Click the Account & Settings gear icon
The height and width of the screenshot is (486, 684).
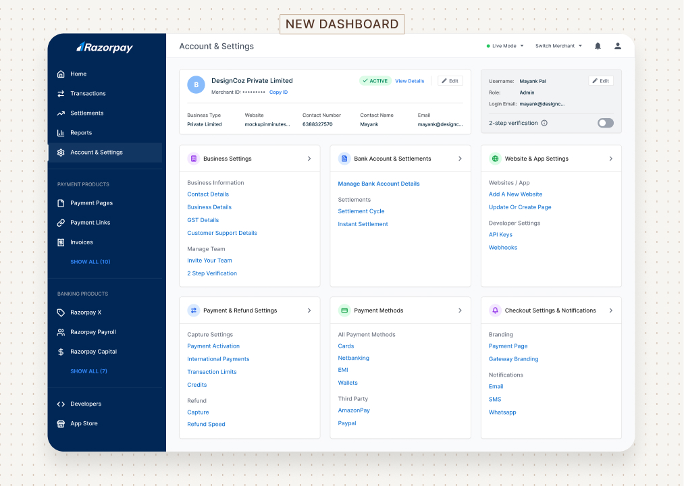click(x=61, y=153)
